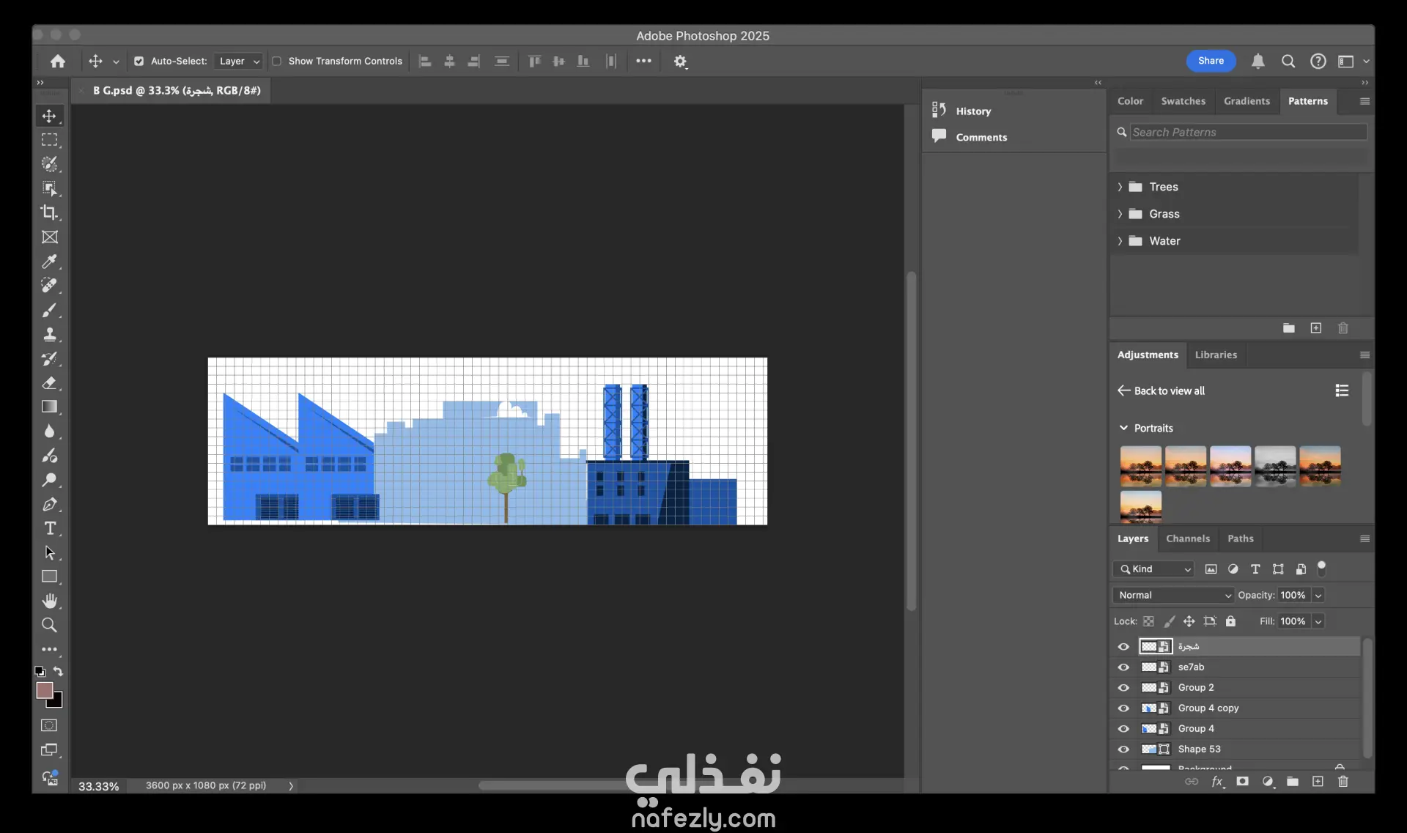Enable Show Transform Controls checkbox
The image size is (1407, 833).
point(277,62)
